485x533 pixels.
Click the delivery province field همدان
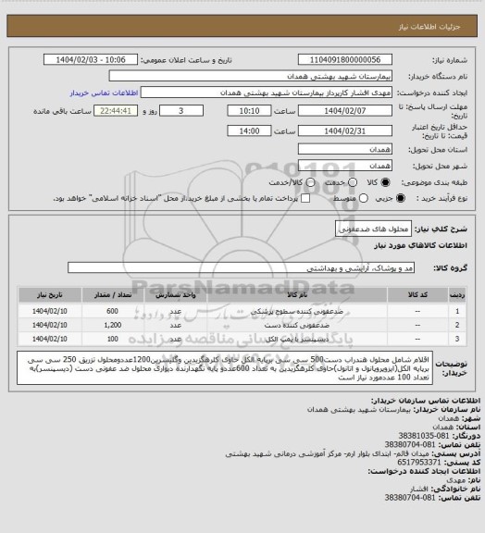point(345,149)
